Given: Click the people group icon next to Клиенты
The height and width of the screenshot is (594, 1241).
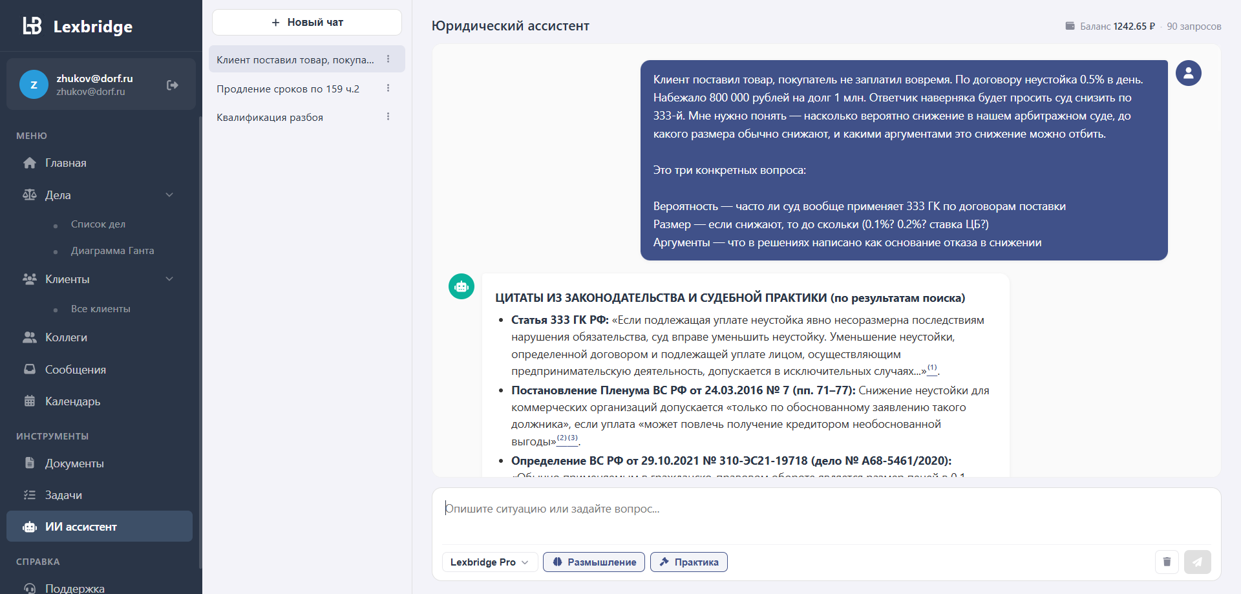Looking at the screenshot, I should 30,279.
